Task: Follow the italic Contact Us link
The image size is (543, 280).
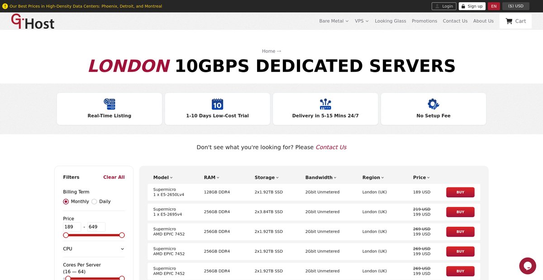Action: point(331,147)
